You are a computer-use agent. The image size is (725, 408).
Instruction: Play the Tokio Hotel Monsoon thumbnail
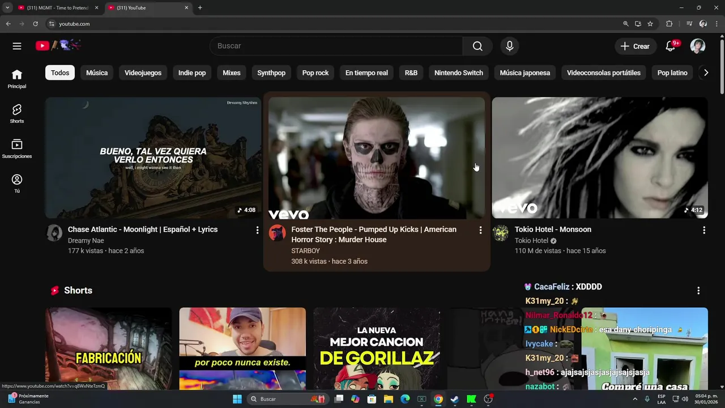[x=600, y=158]
